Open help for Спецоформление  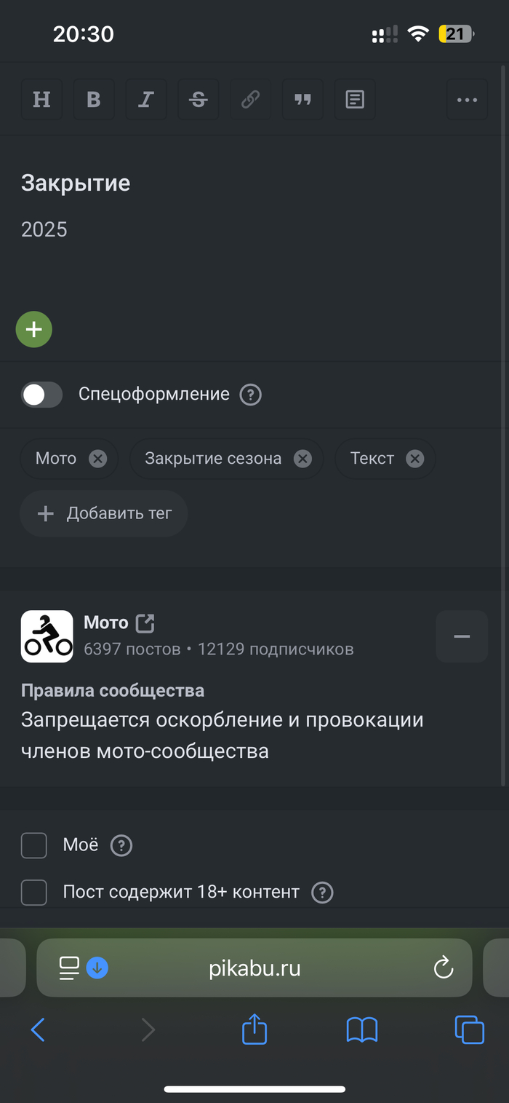251,395
